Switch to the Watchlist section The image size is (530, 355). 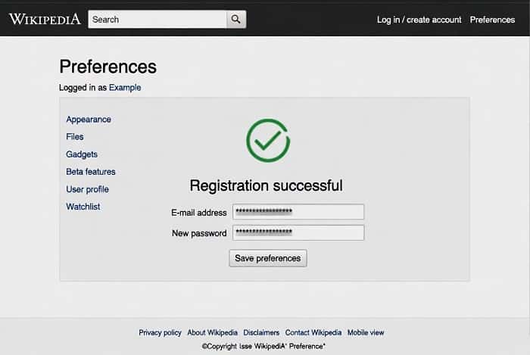83,207
